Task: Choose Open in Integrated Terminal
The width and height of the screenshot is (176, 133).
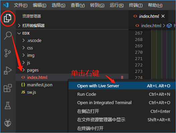Action: click(x=122, y=103)
